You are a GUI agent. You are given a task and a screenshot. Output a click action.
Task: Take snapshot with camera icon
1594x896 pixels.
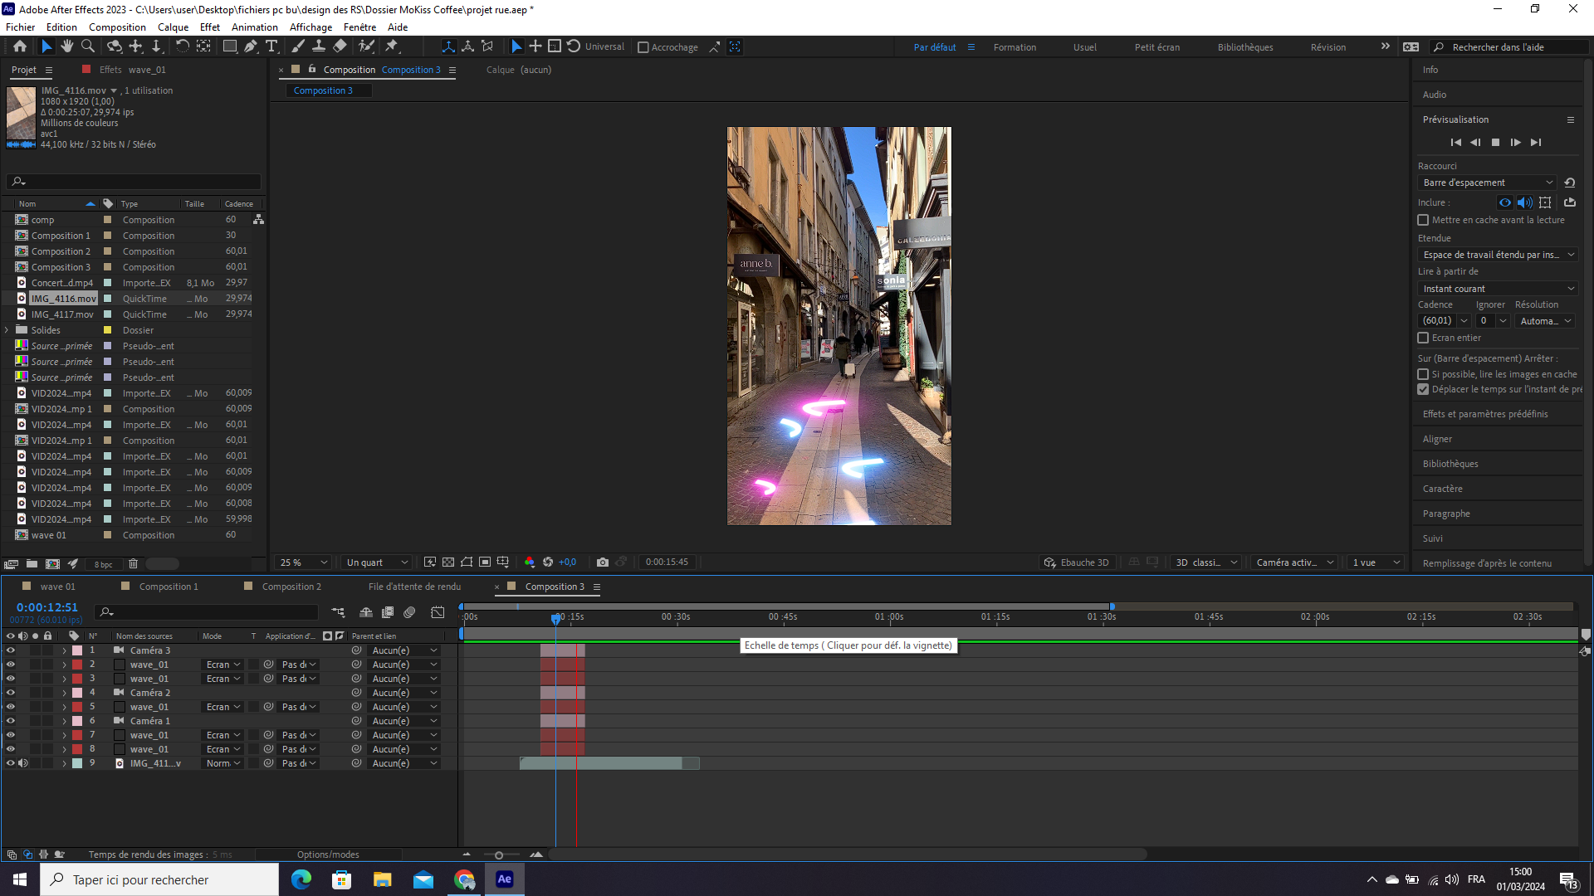(x=603, y=562)
